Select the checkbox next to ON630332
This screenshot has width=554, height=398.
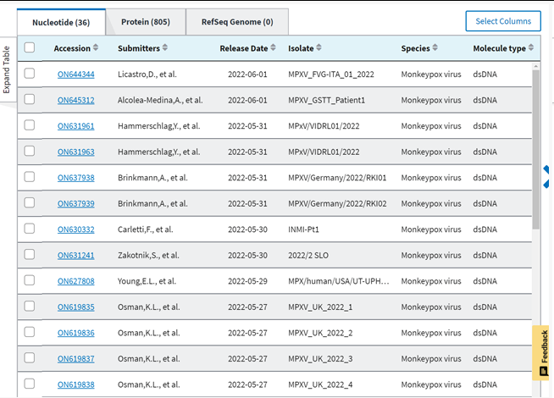(x=30, y=229)
